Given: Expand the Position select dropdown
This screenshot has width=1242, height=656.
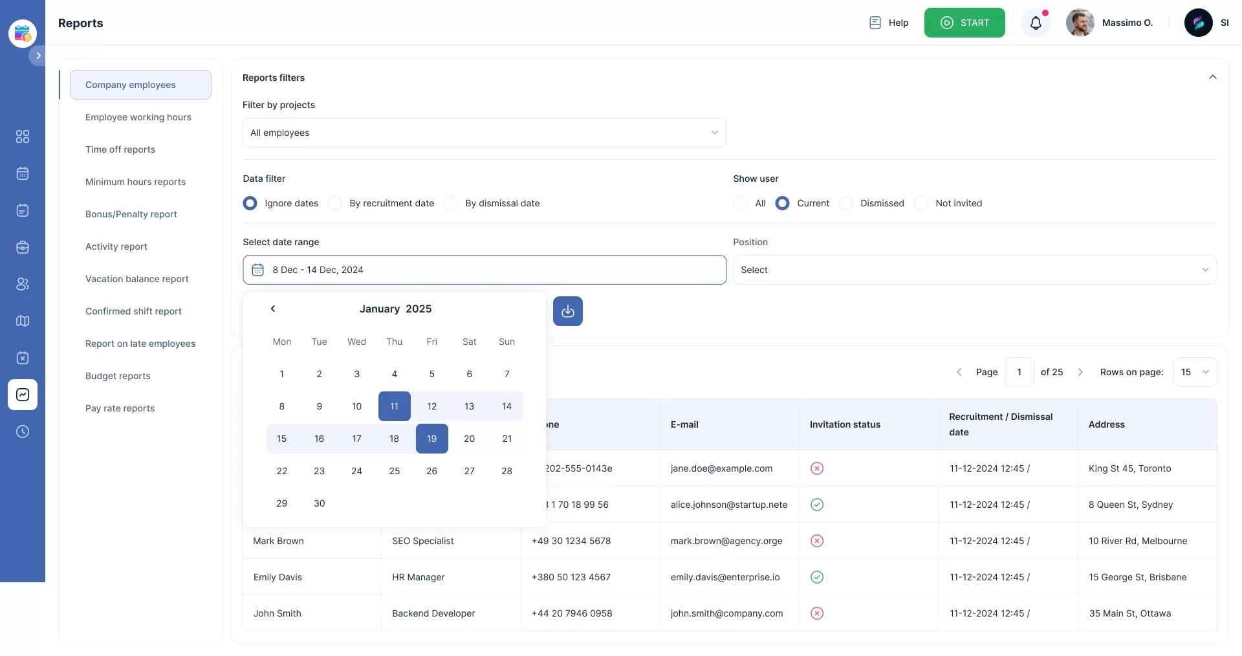Looking at the screenshot, I should pos(974,270).
